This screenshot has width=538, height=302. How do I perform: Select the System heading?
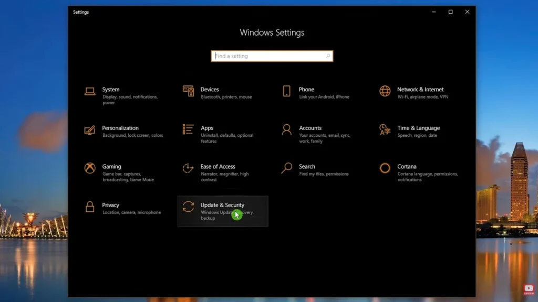(111, 89)
